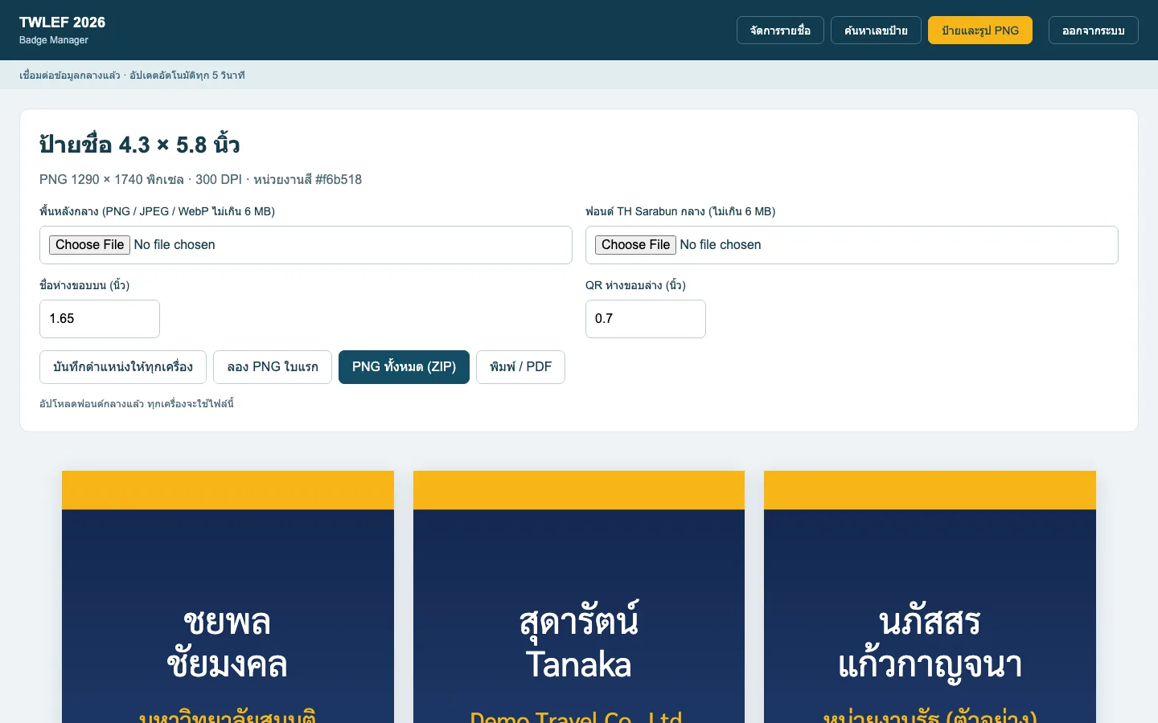Click the พิมพ์ / PDF button
This screenshot has height=723, width=1158.
(x=520, y=367)
